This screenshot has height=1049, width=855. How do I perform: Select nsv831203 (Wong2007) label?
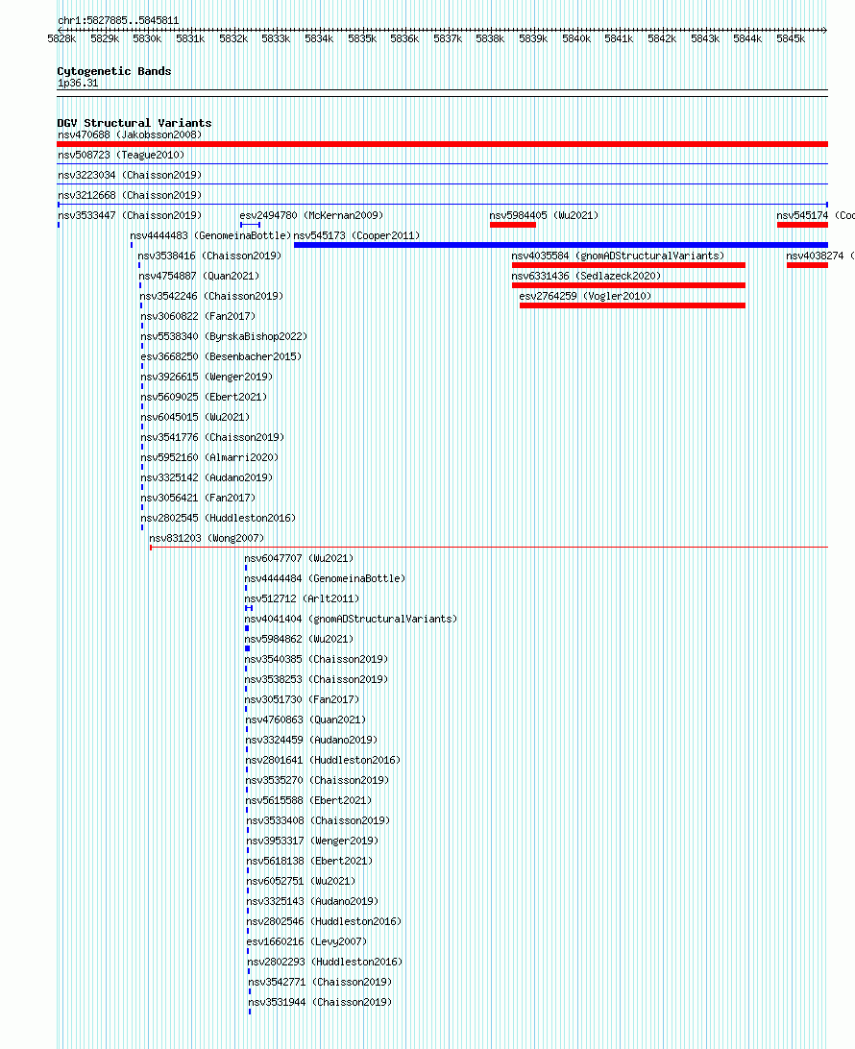pos(207,538)
